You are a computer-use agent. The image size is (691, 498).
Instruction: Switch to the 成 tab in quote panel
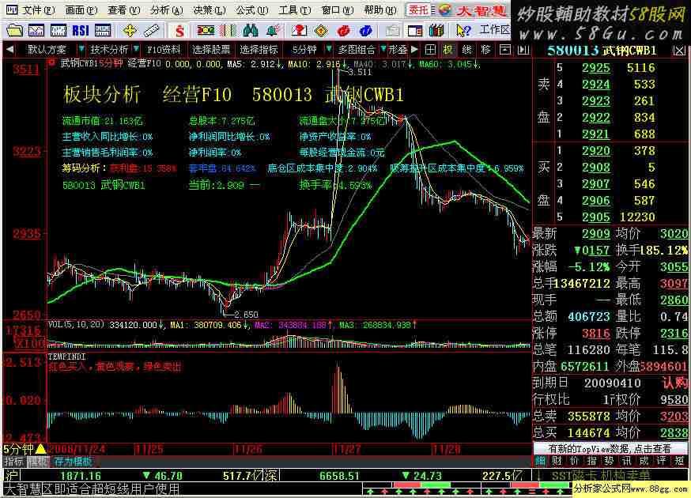644,461
